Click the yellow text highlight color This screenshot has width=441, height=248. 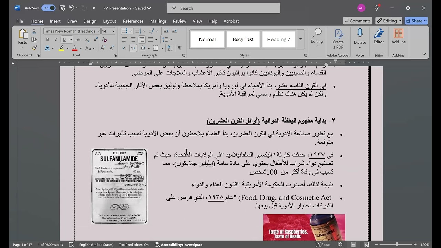pos(61,48)
